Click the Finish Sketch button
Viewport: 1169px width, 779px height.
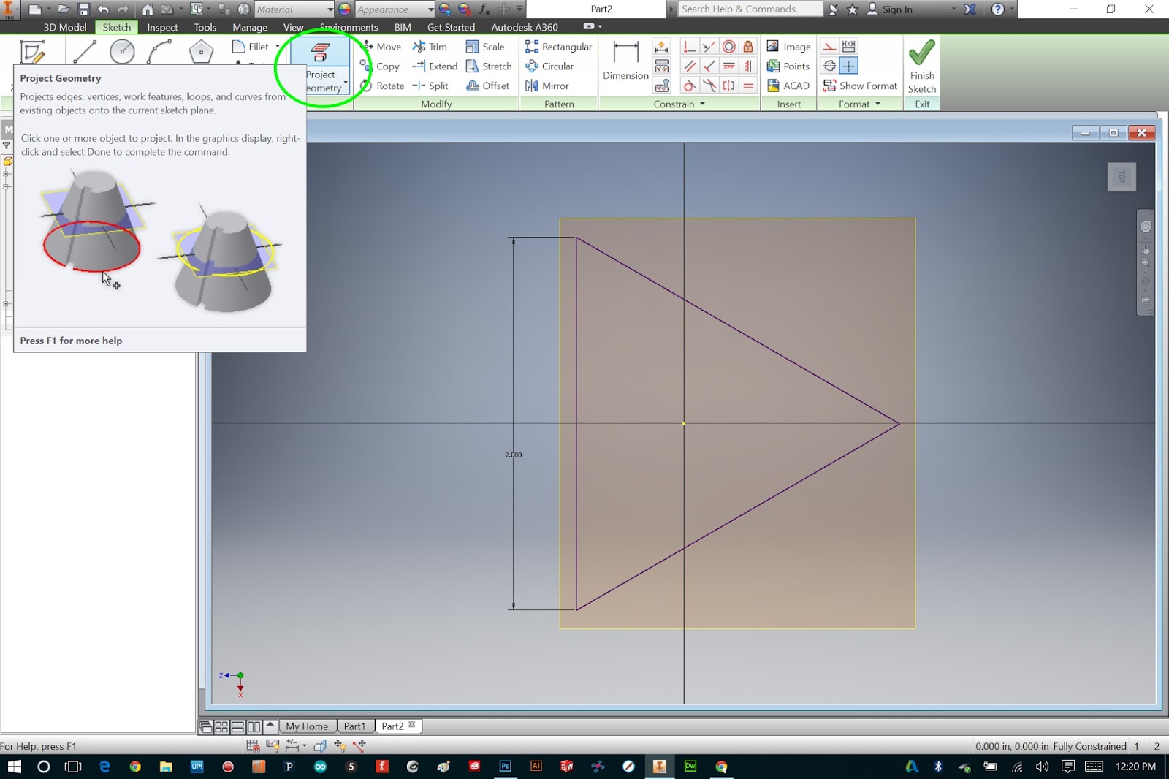[x=921, y=66]
